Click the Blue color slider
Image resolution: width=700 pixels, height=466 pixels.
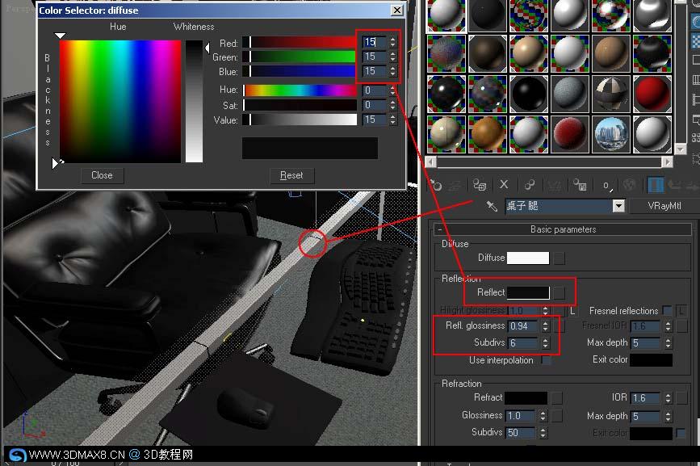coord(300,71)
